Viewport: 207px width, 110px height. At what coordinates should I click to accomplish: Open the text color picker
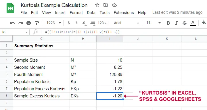193,23
